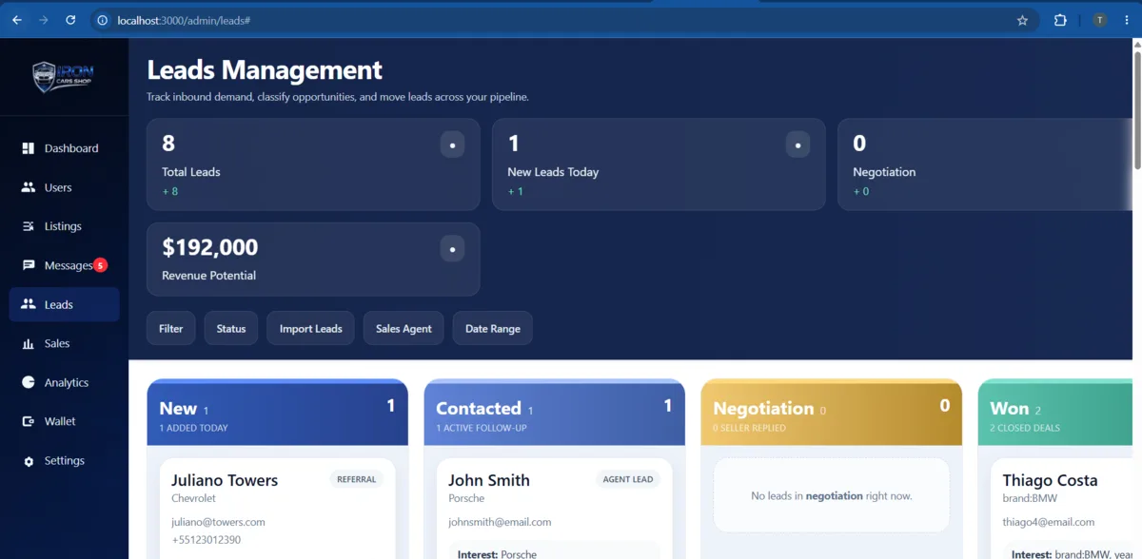Click the Negotiation stat card
The image size is (1142, 559).
[985, 164]
